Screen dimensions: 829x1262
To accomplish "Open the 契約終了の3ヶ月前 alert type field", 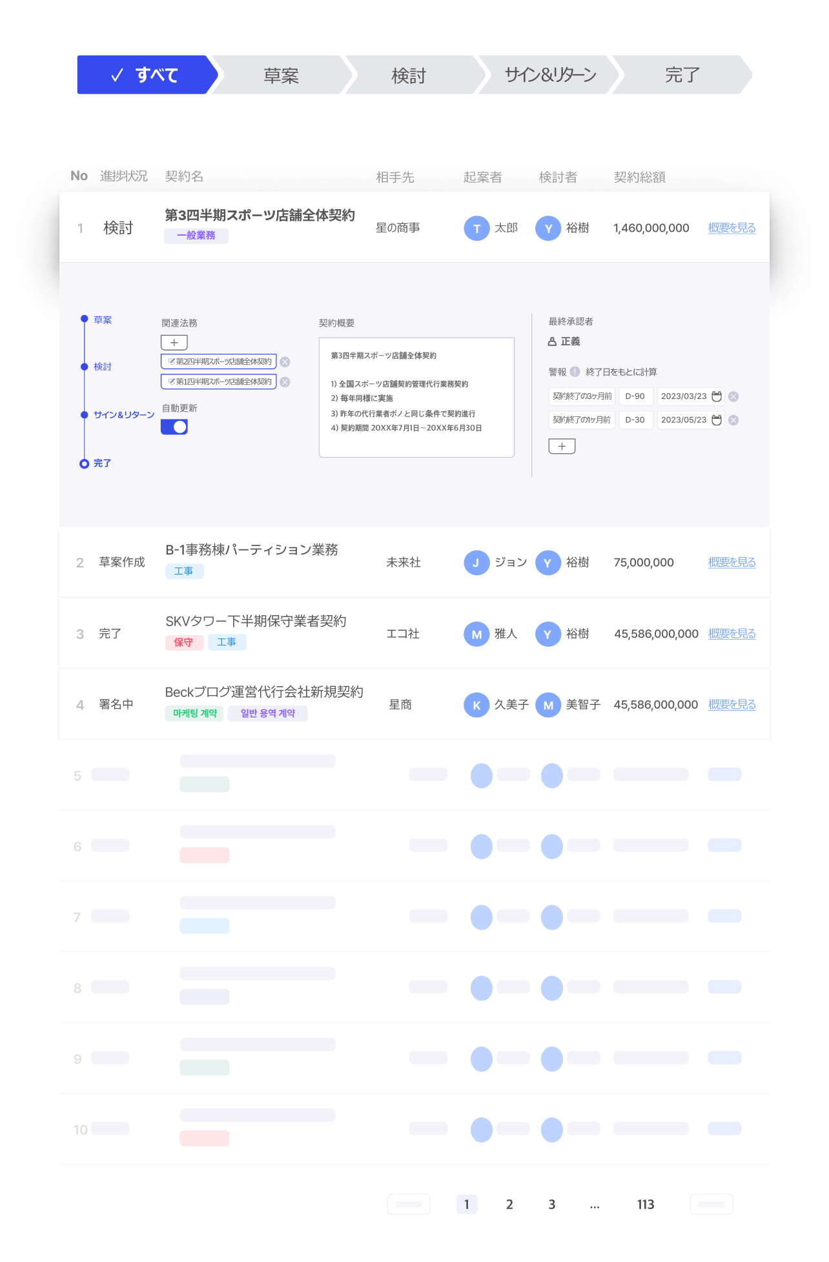I will pos(582,396).
